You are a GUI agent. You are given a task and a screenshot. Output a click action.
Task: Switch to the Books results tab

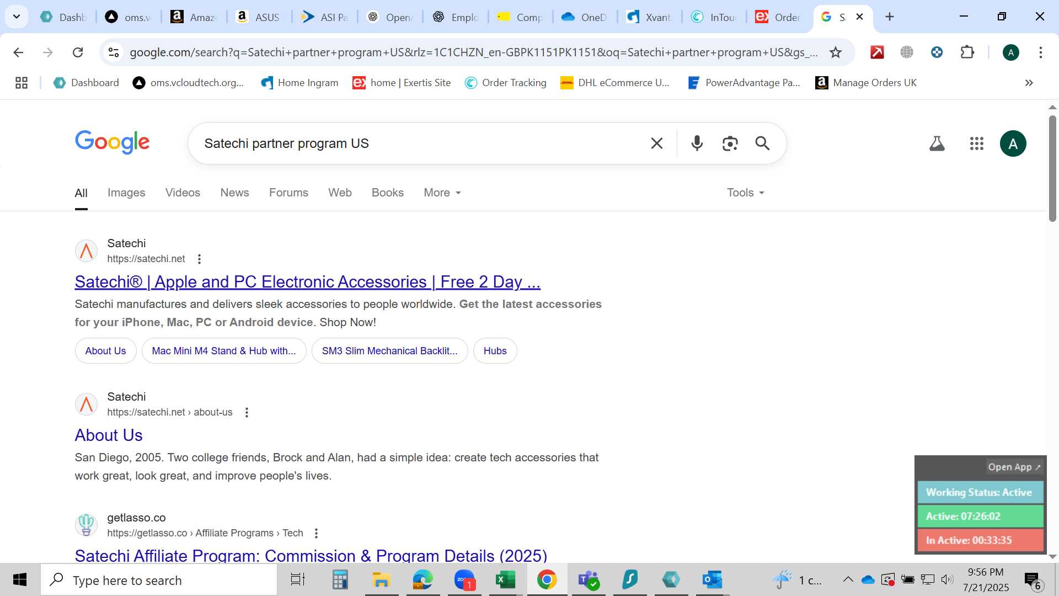pos(387,193)
